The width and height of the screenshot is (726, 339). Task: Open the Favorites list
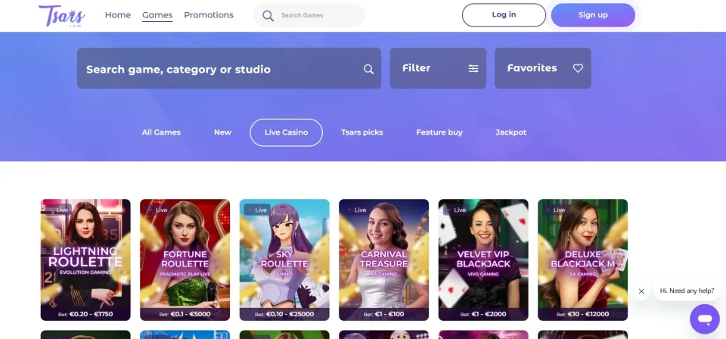(543, 68)
